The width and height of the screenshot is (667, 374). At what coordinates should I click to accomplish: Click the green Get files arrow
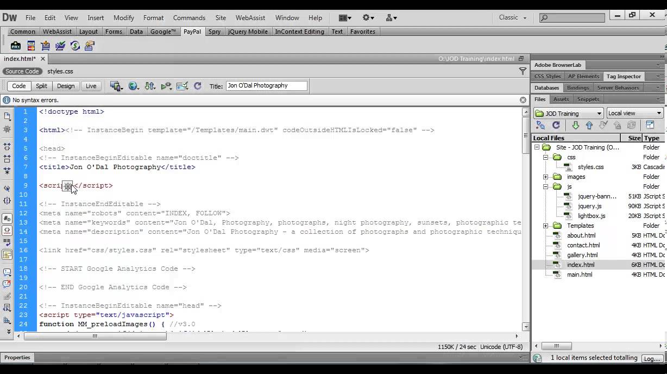pyautogui.click(x=575, y=126)
